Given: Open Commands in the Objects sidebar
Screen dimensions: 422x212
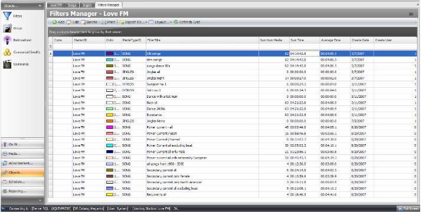Looking at the screenshot, I should (x=16, y=64).
